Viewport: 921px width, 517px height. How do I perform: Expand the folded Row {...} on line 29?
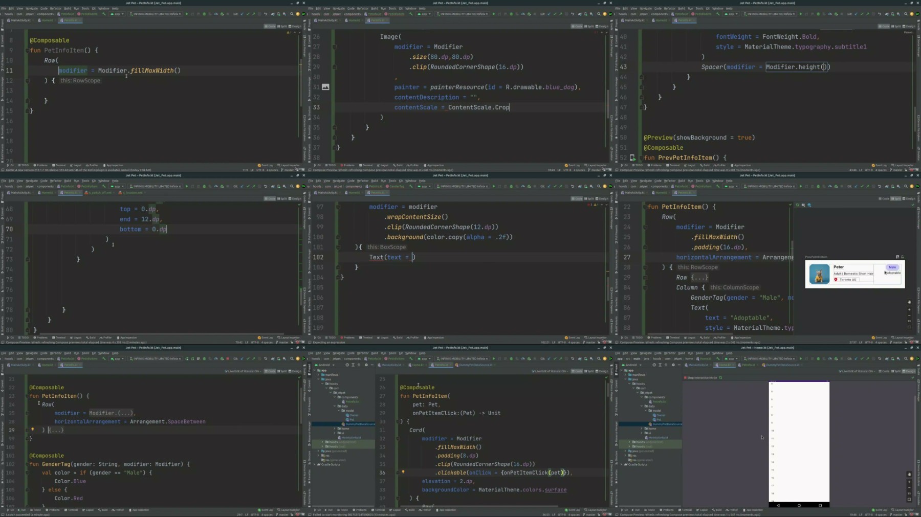[x=699, y=277]
